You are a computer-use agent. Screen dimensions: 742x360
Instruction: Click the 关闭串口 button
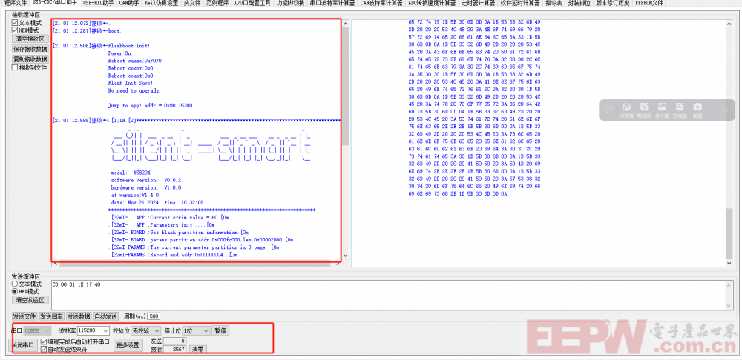(23, 345)
